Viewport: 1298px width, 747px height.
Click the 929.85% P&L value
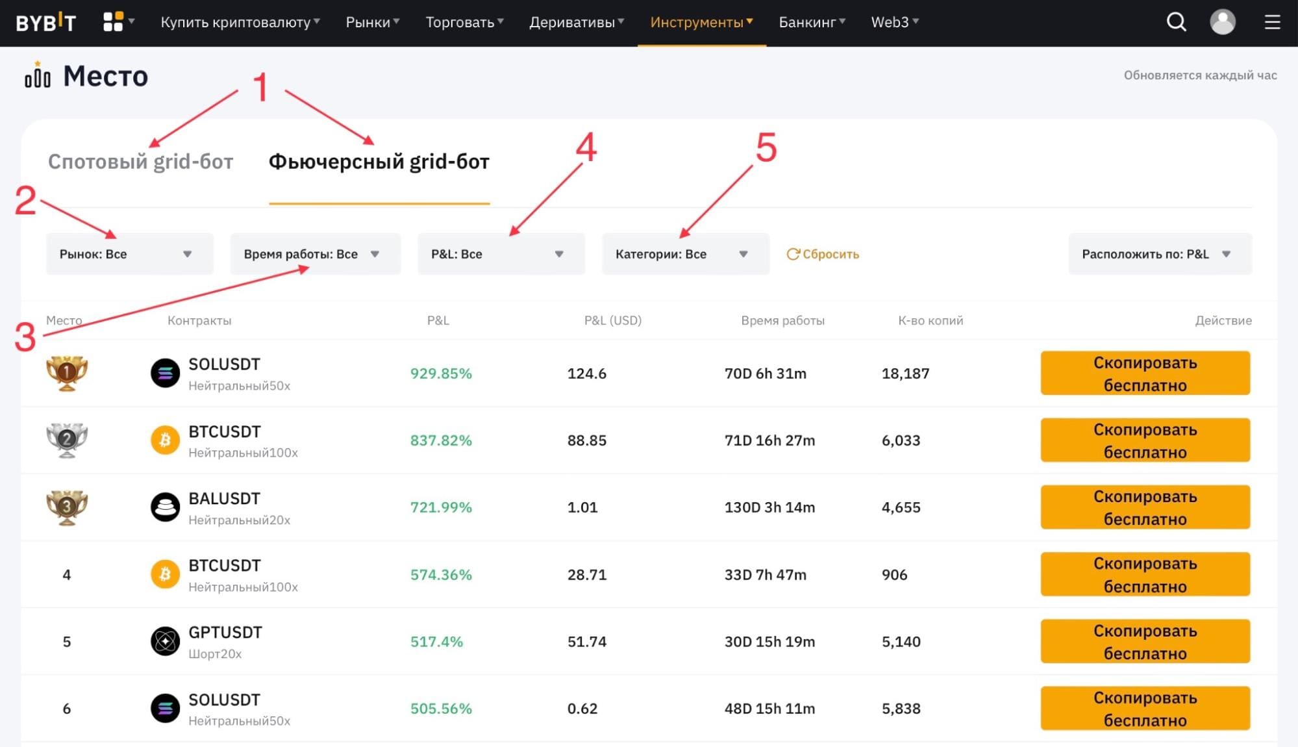441,373
